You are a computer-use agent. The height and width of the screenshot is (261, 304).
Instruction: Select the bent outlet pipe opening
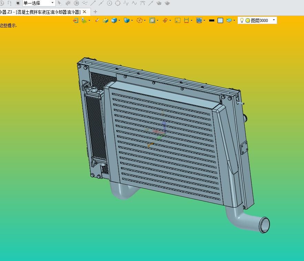264,225
